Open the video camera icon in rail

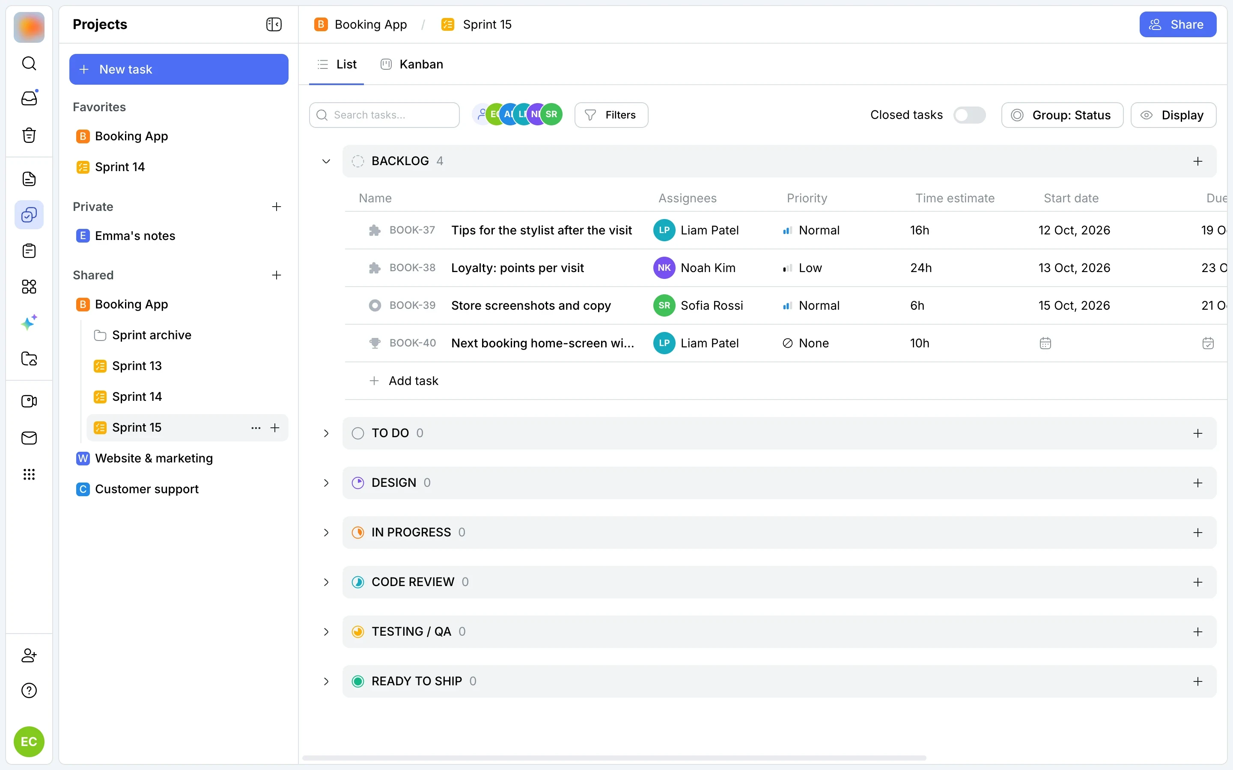(x=29, y=401)
